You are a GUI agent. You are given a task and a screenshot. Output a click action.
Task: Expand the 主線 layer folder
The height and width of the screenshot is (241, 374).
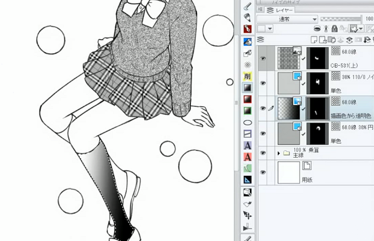click(x=279, y=153)
